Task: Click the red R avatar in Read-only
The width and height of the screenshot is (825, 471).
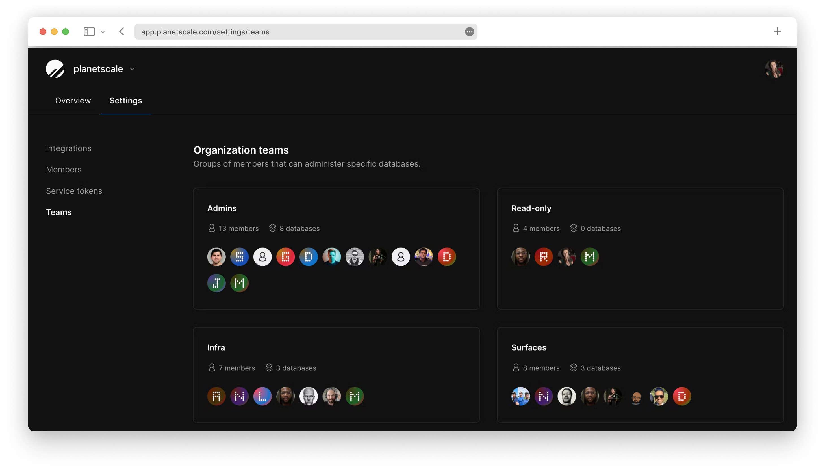Action: click(543, 257)
